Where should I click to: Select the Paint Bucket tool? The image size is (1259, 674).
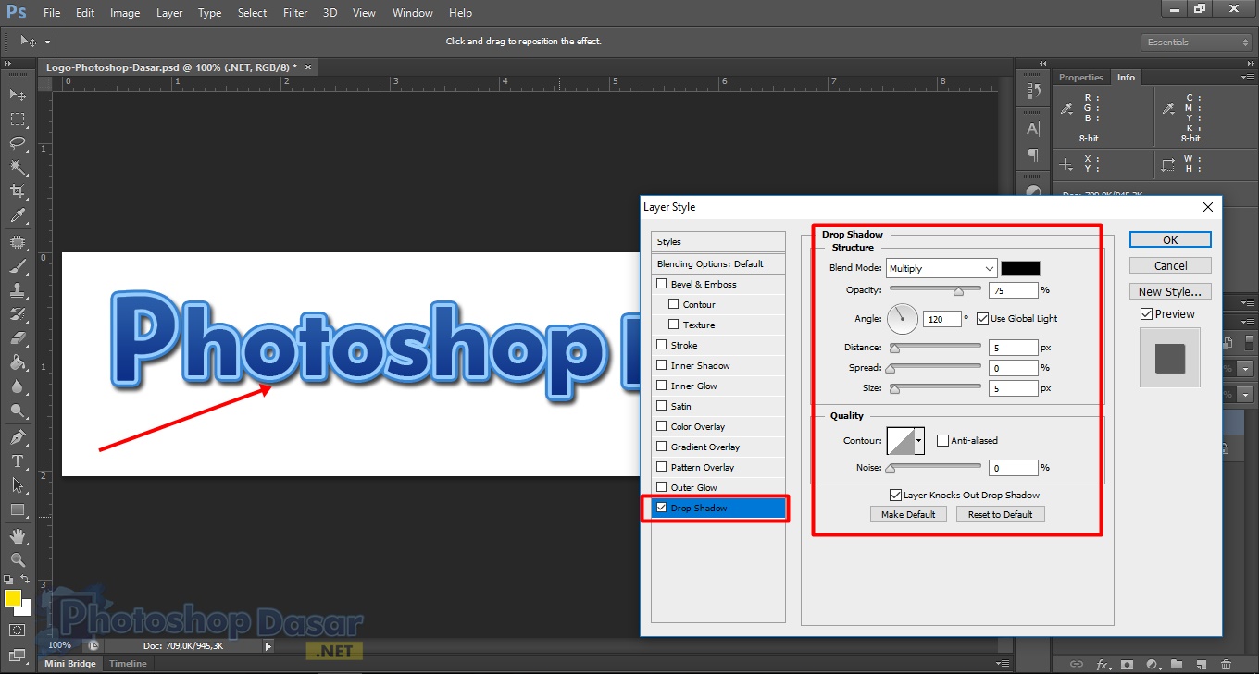click(18, 362)
